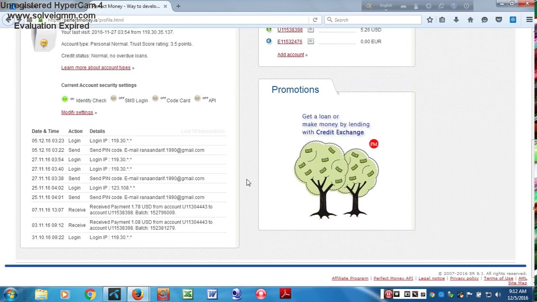
Task: Open the Perfect Money API footer link
Action: point(393,278)
